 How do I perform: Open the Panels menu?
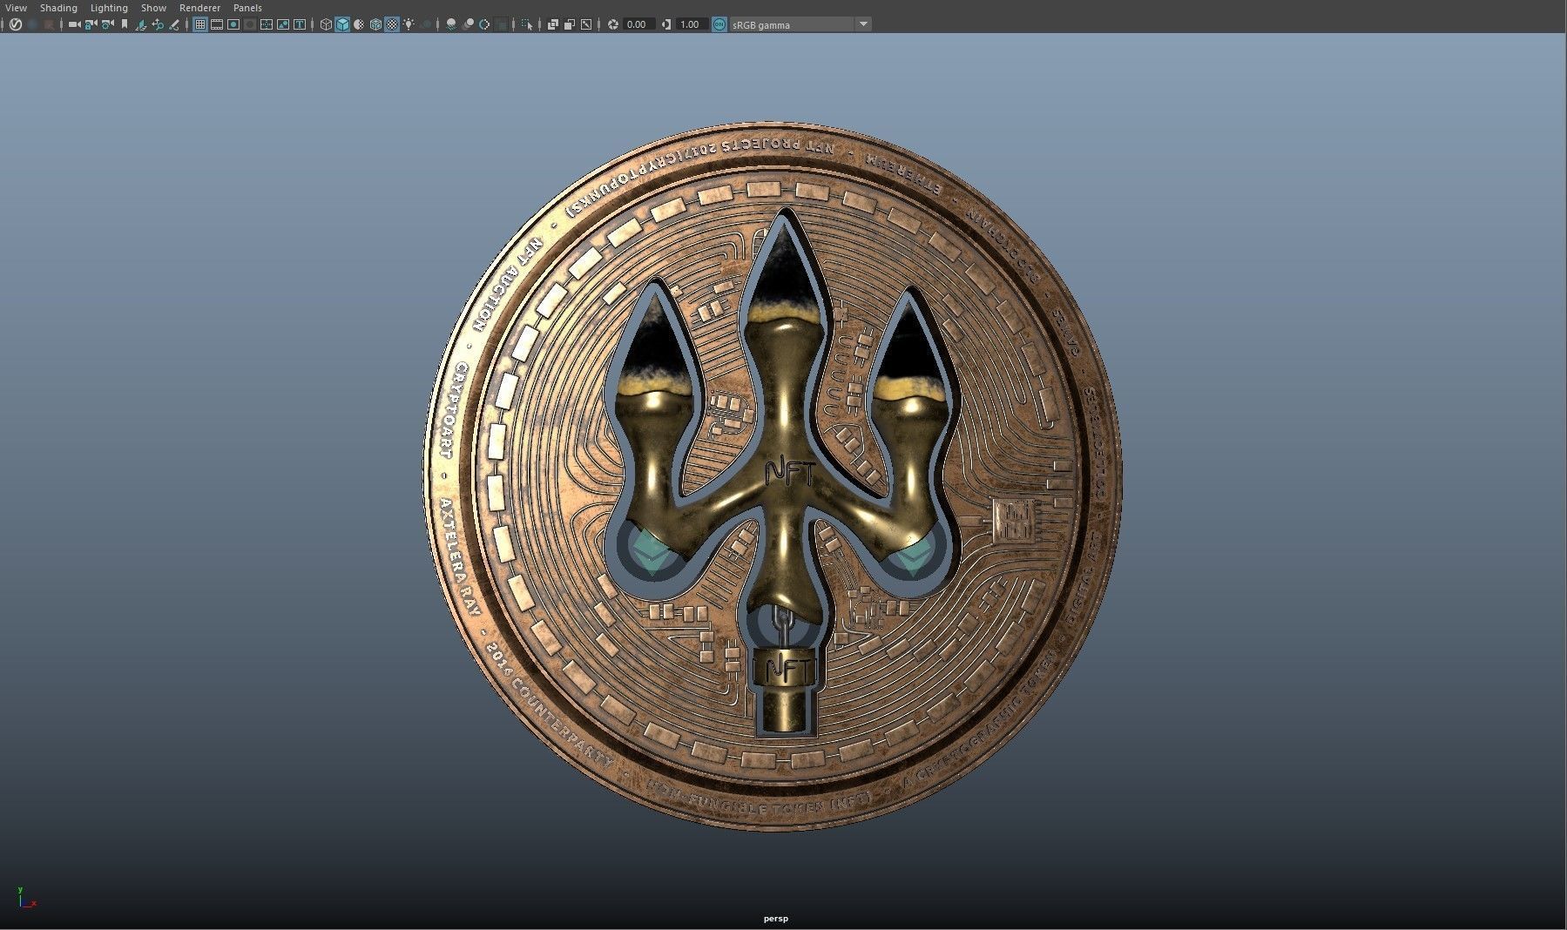247,8
